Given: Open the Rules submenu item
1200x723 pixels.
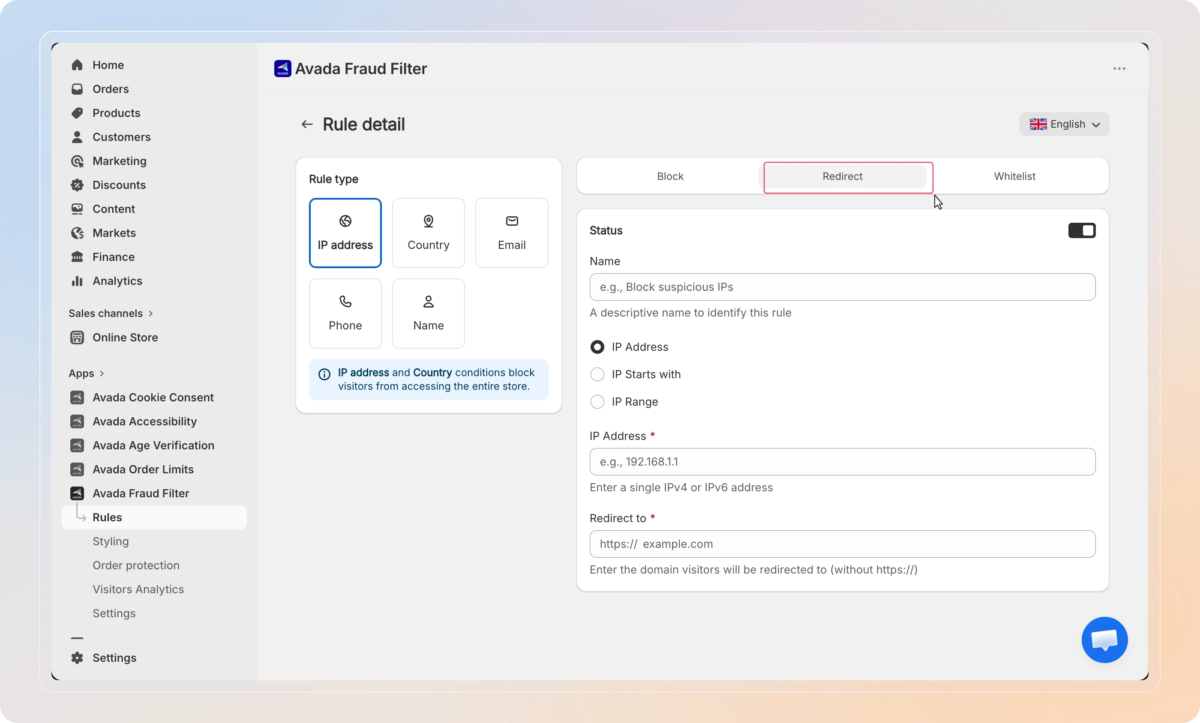Looking at the screenshot, I should pyautogui.click(x=154, y=517).
